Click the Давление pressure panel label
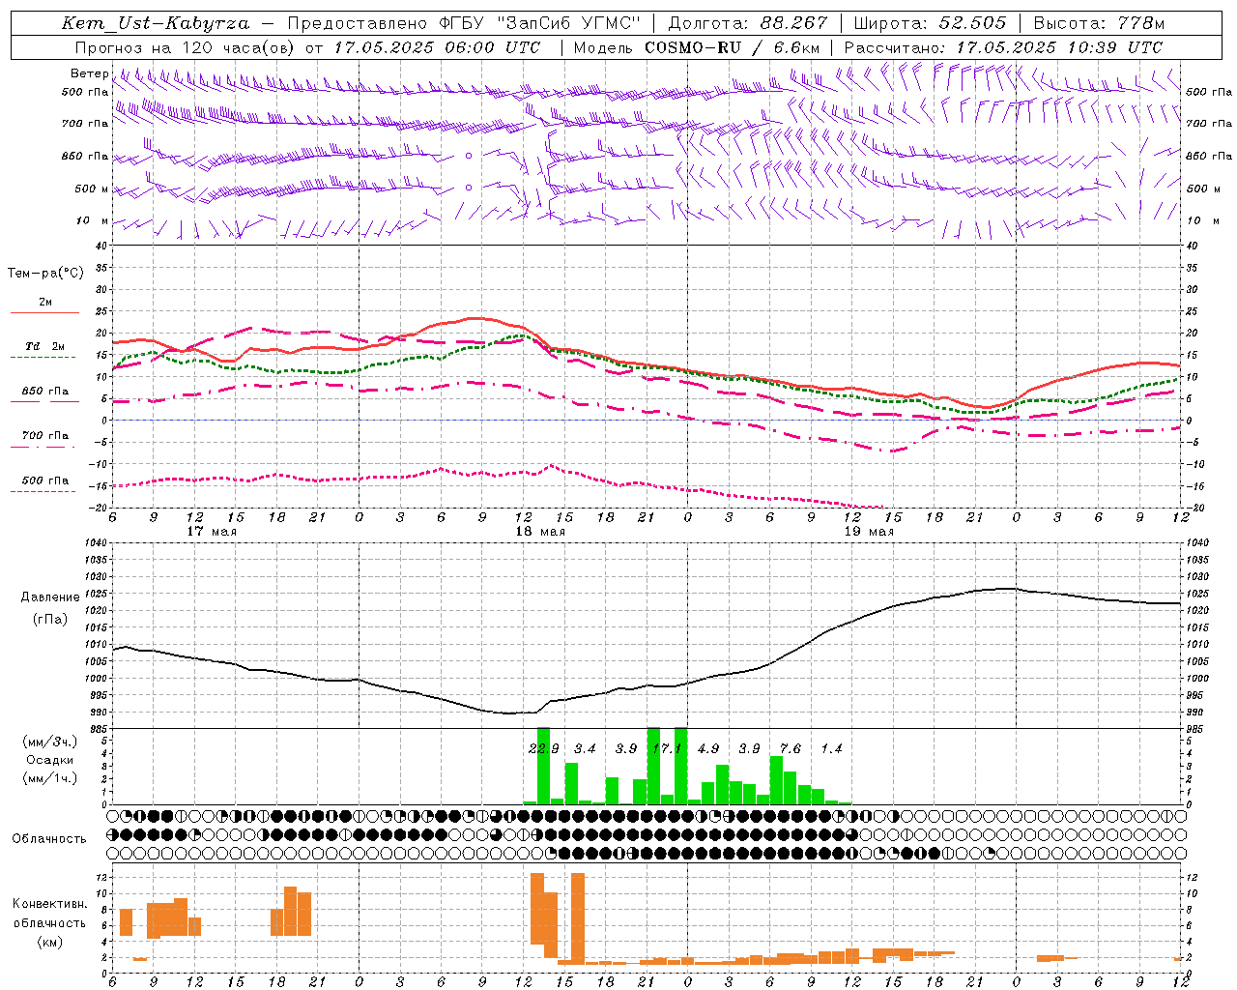This screenshot has height=990, width=1237. (x=50, y=597)
